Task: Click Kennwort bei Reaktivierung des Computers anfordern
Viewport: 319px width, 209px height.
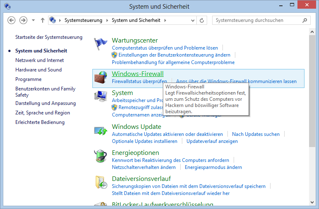Action: (171, 160)
